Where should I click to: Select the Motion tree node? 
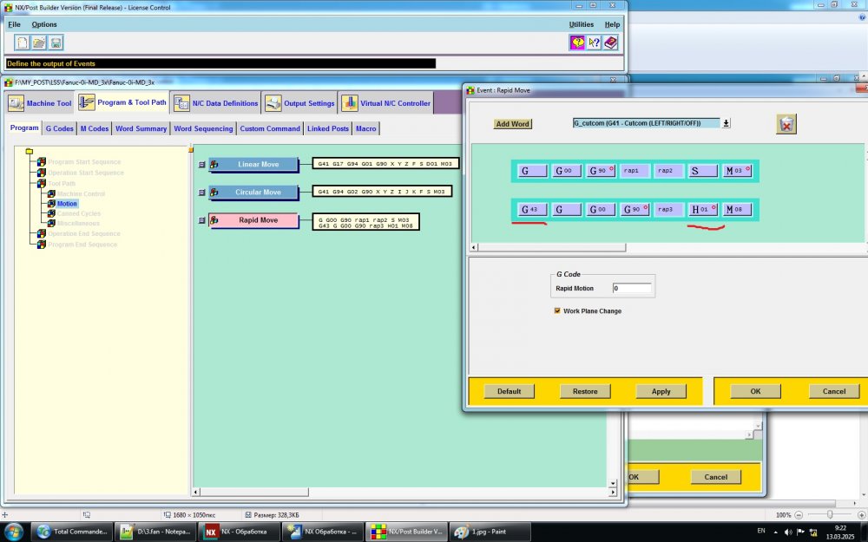(67, 204)
